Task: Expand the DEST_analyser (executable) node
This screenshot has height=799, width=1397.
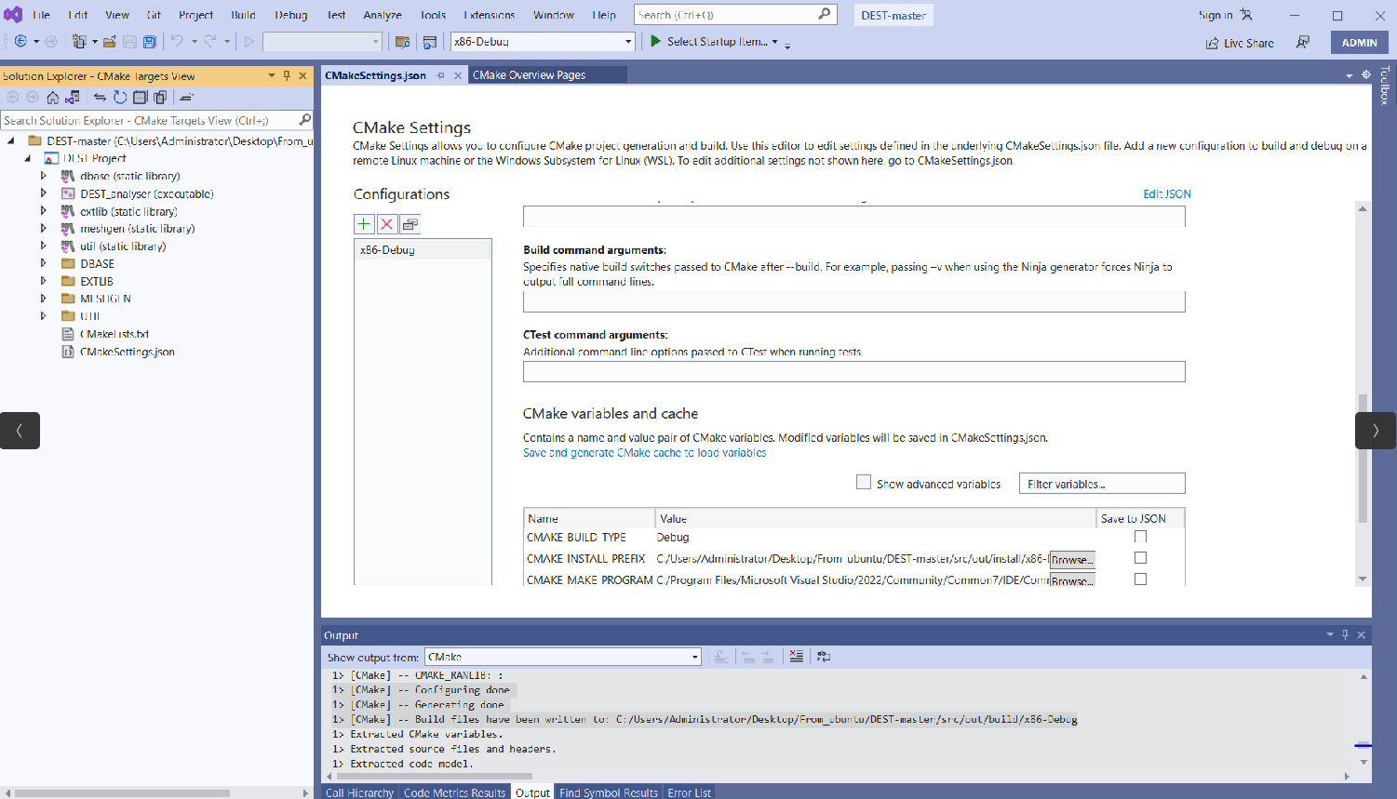Action: (43, 193)
